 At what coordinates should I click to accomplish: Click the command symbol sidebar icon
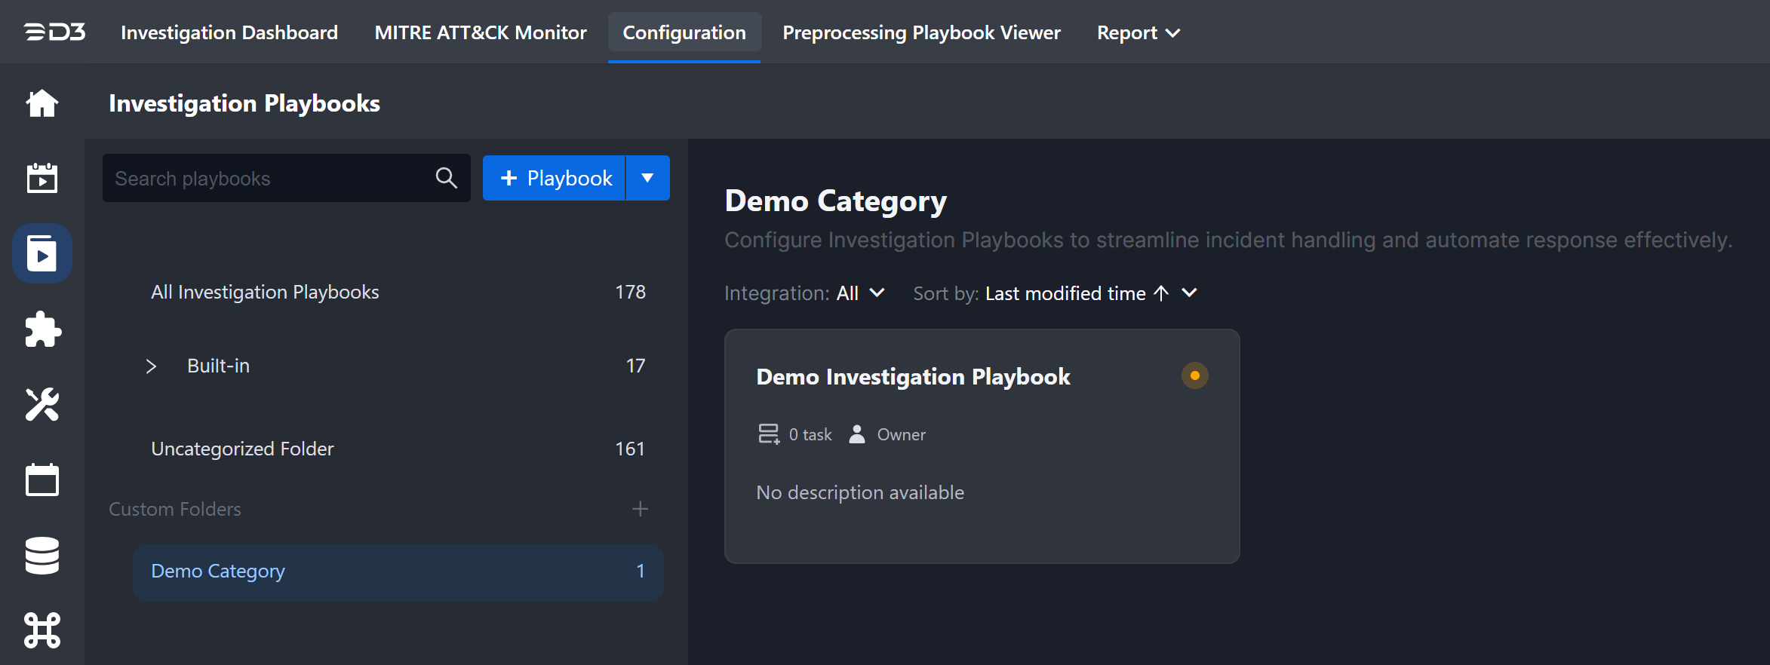[x=42, y=630]
